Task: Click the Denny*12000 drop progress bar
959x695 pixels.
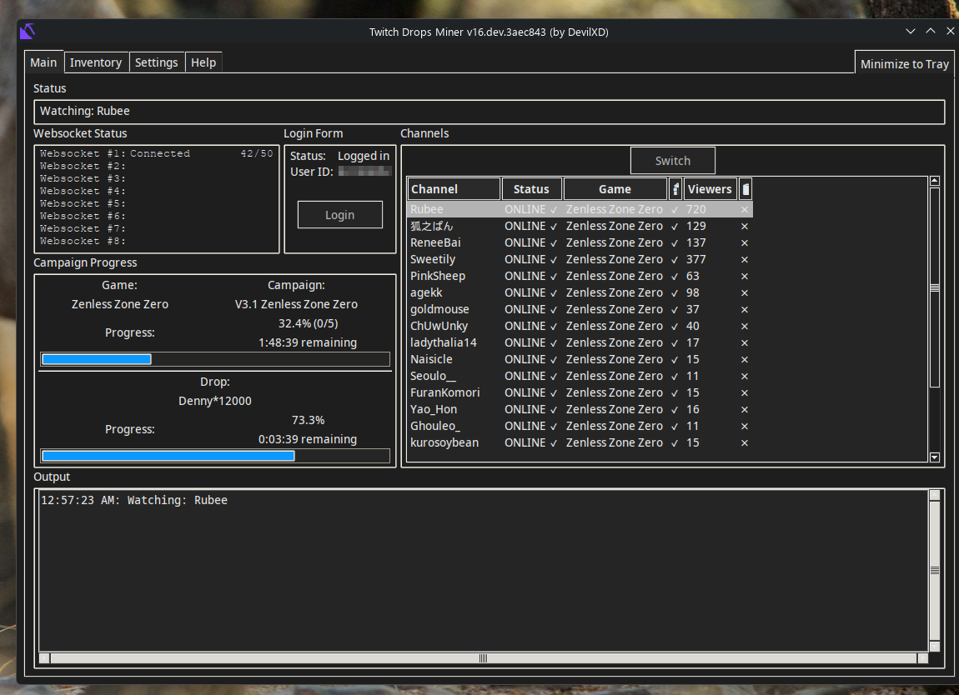Action: pyautogui.click(x=215, y=455)
